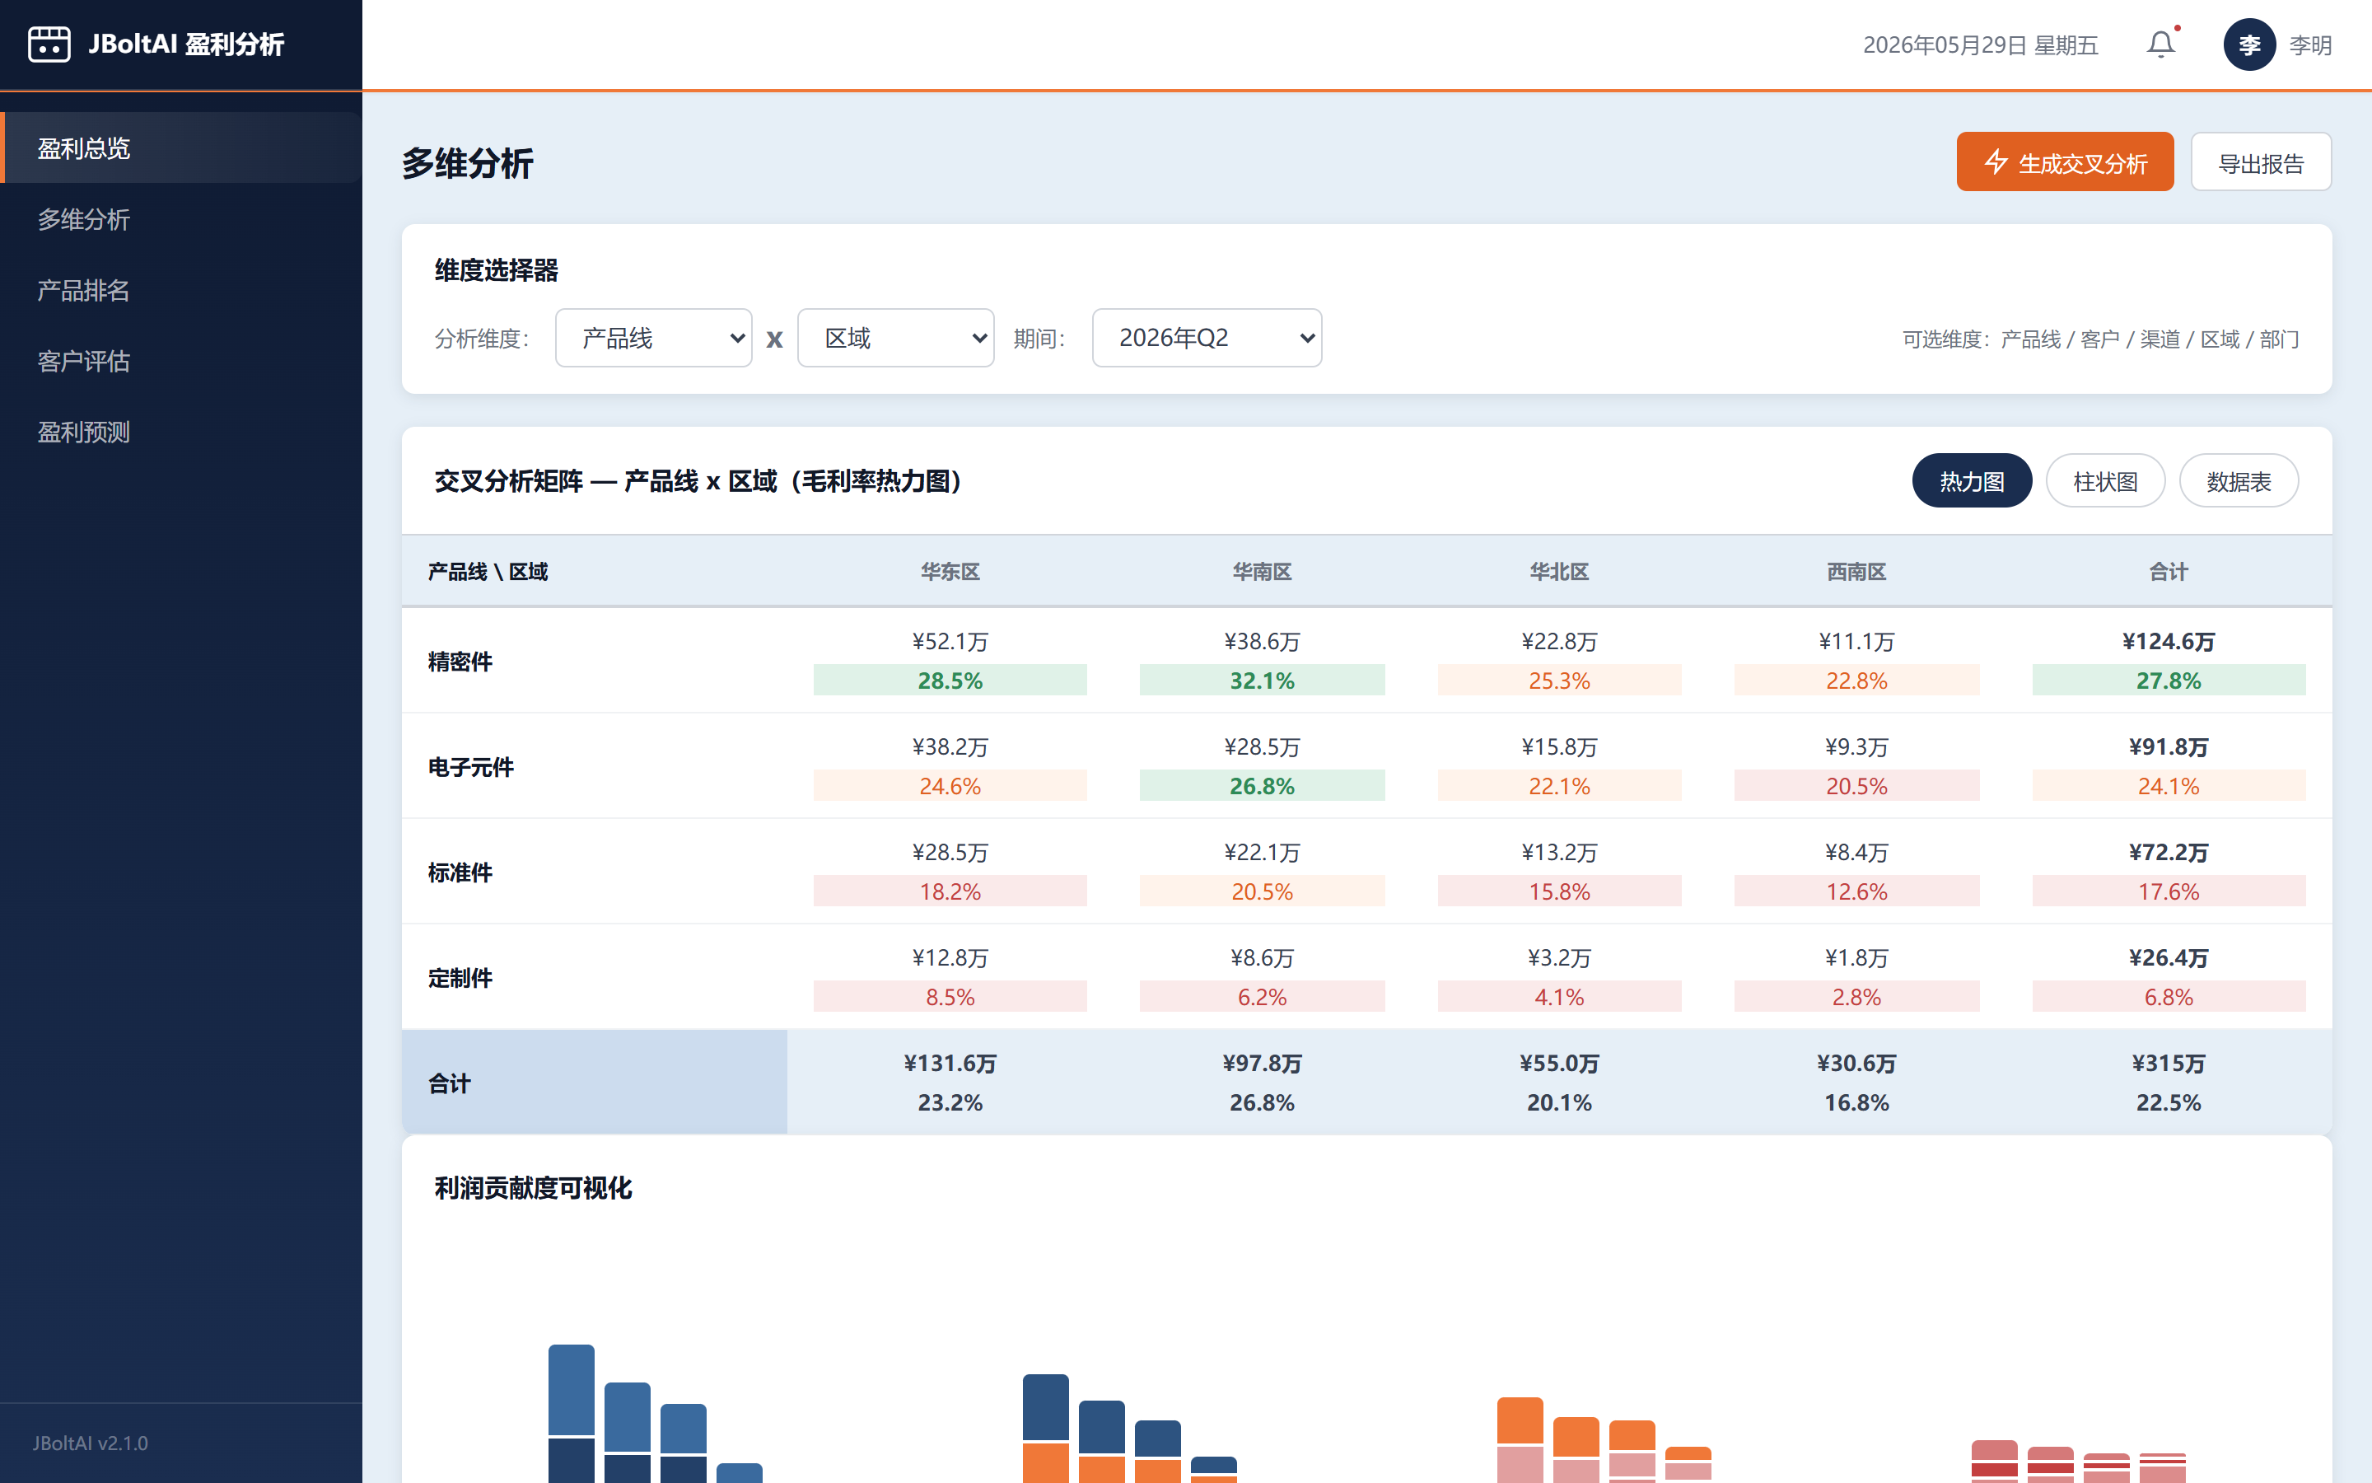Click the 华南区 column header
This screenshot has width=2372, height=1483.
click(x=1262, y=572)
